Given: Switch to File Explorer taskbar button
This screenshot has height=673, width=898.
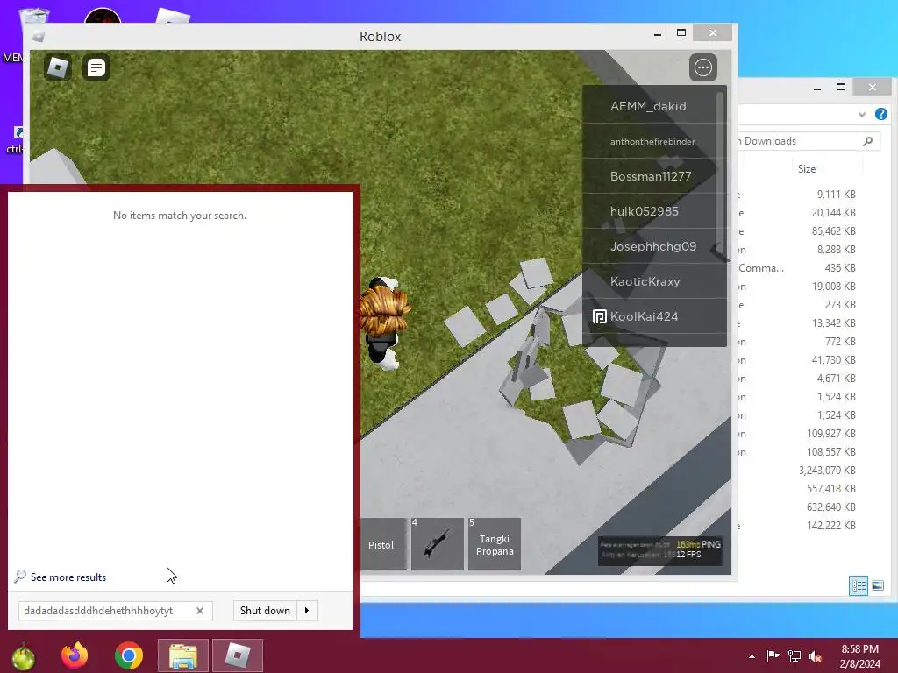Looking at the screenshot, I should click(182, 655).
